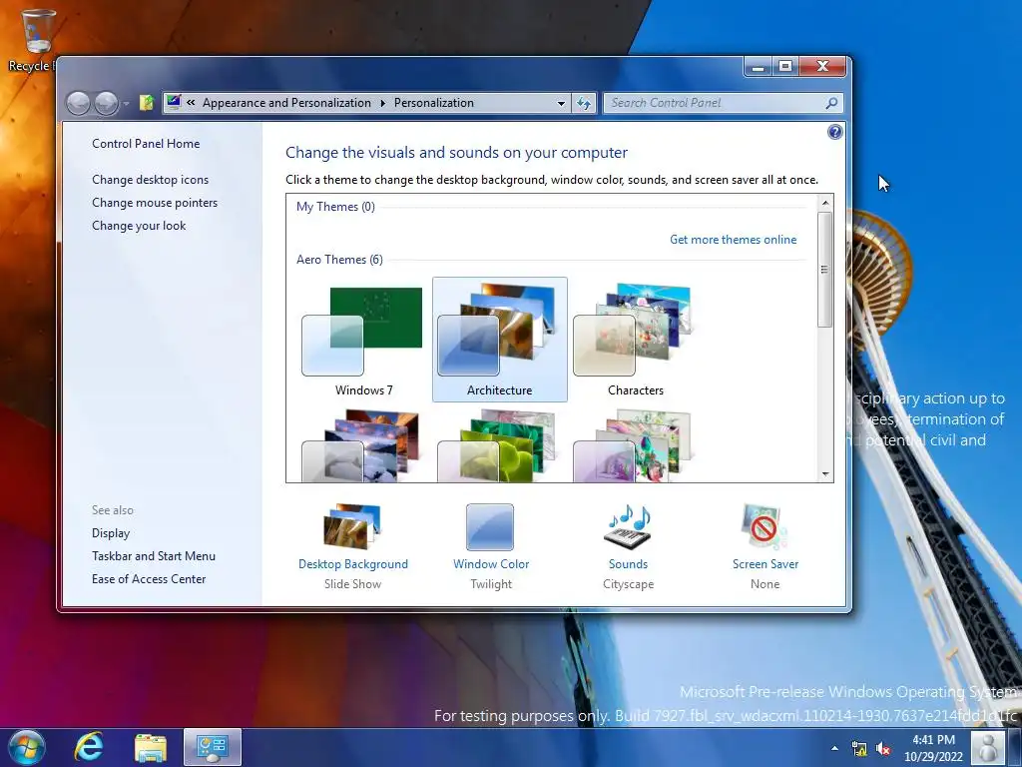Click the user icon at taskbar right end
The image size is (1022, 767).
[x=987, y=748]
